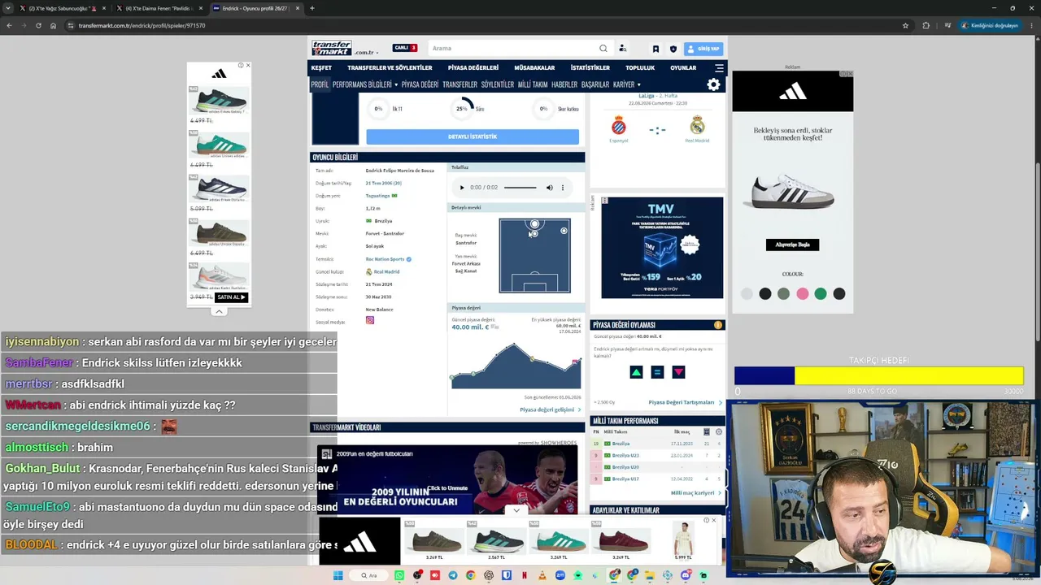Open the Milli maç kariyeri link
This screenshot has width=1041, height=585.
pos(696,492)
